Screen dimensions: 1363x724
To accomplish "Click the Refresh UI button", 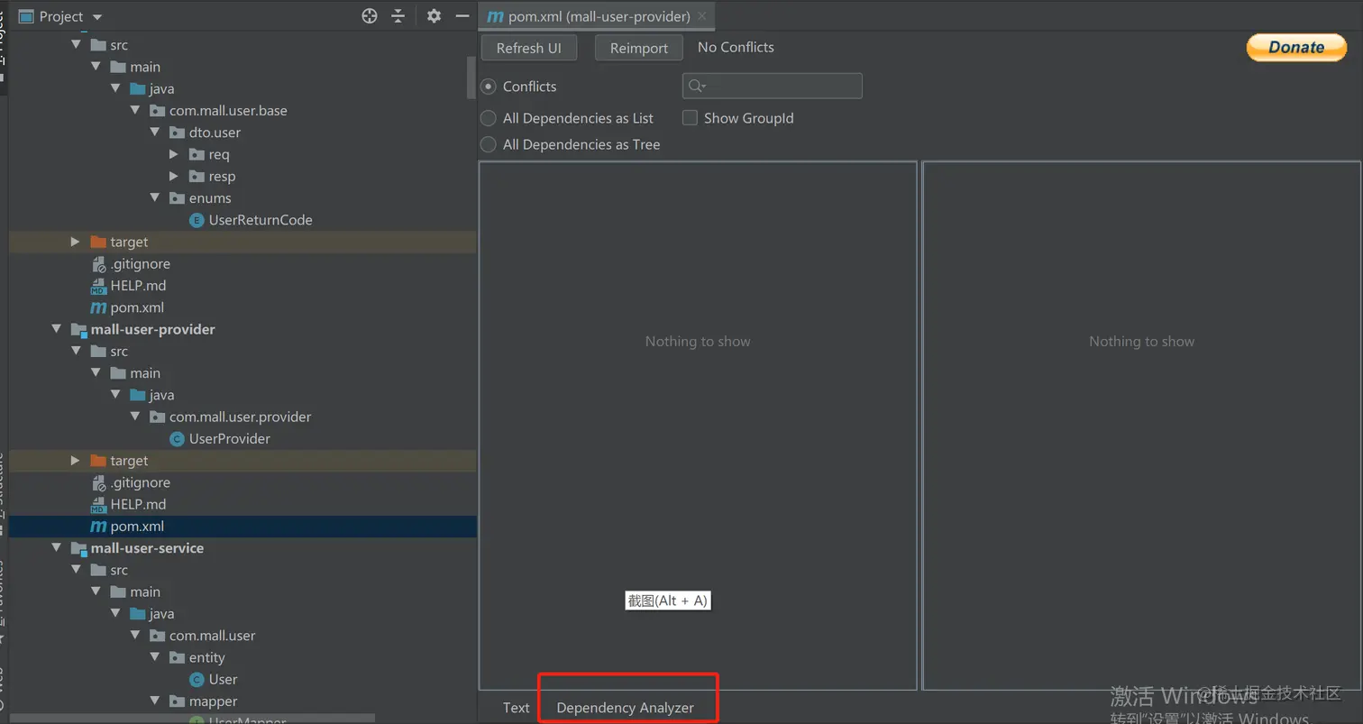I will click(x=529, y=48).
